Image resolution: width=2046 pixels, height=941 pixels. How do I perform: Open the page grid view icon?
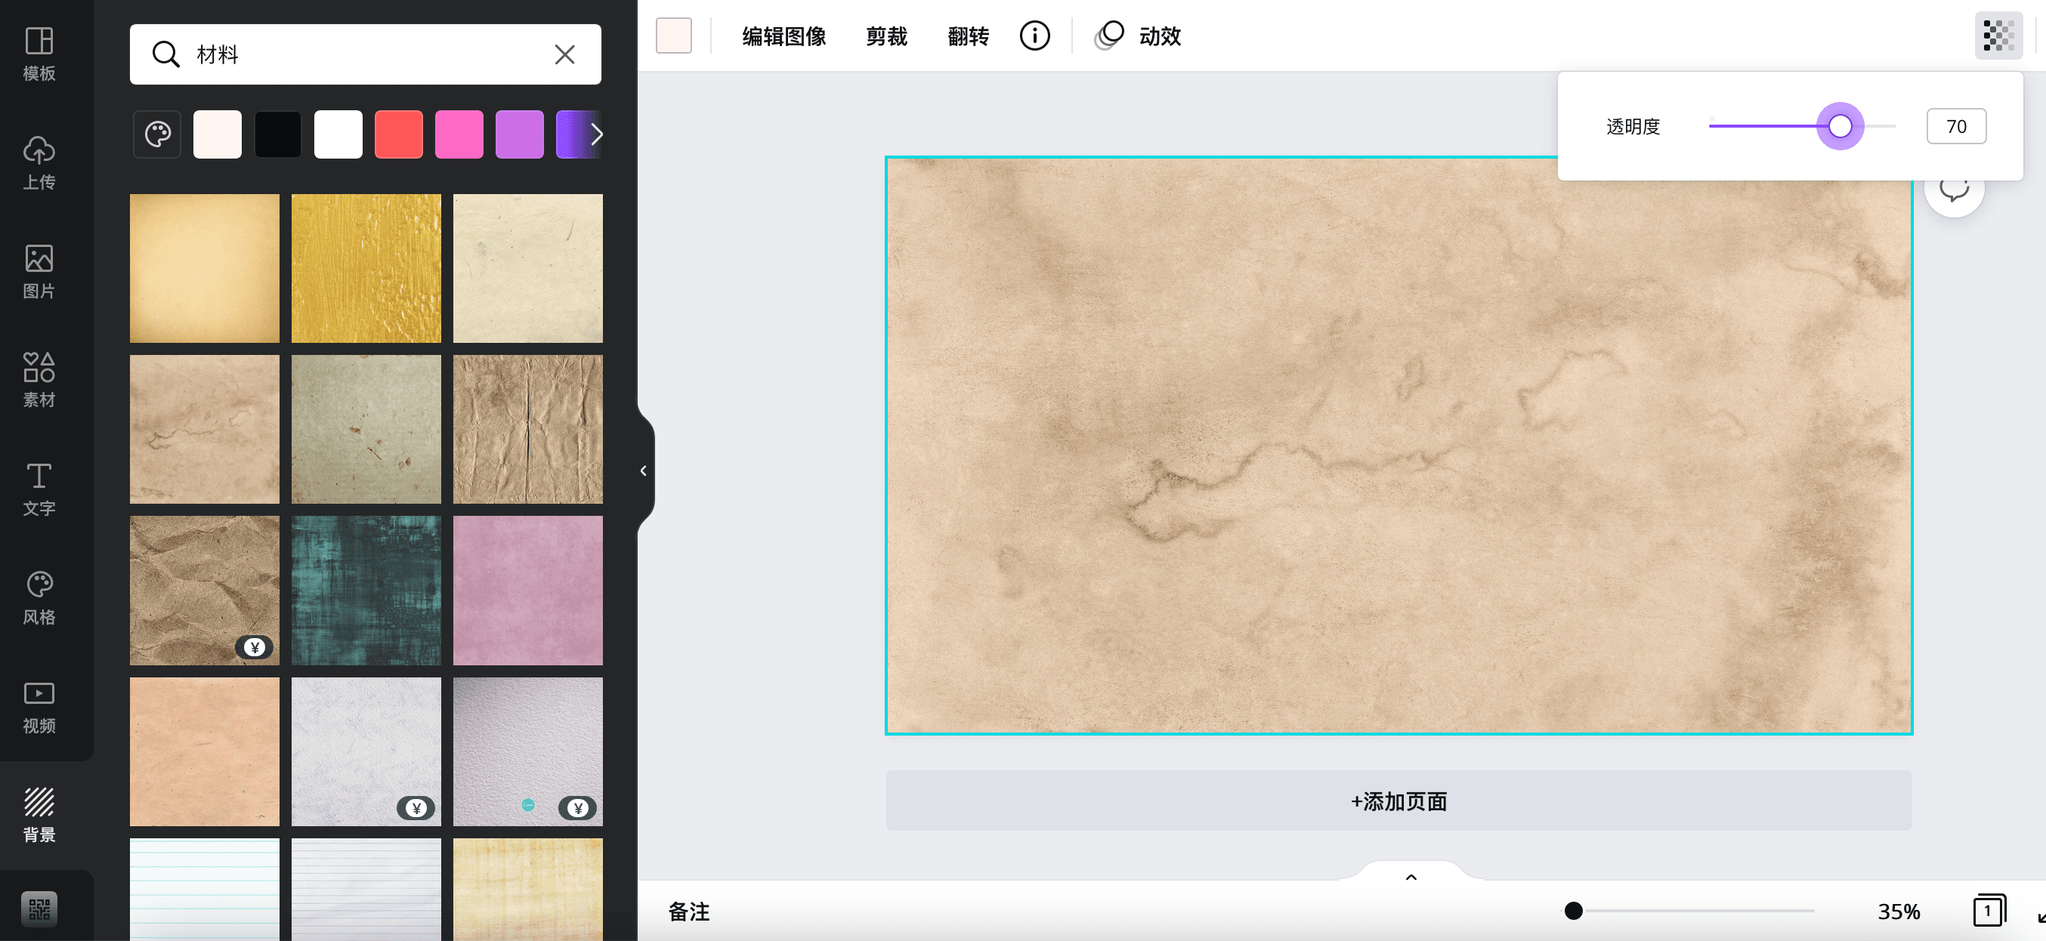pyautogui.click(x=1989, y=910)
